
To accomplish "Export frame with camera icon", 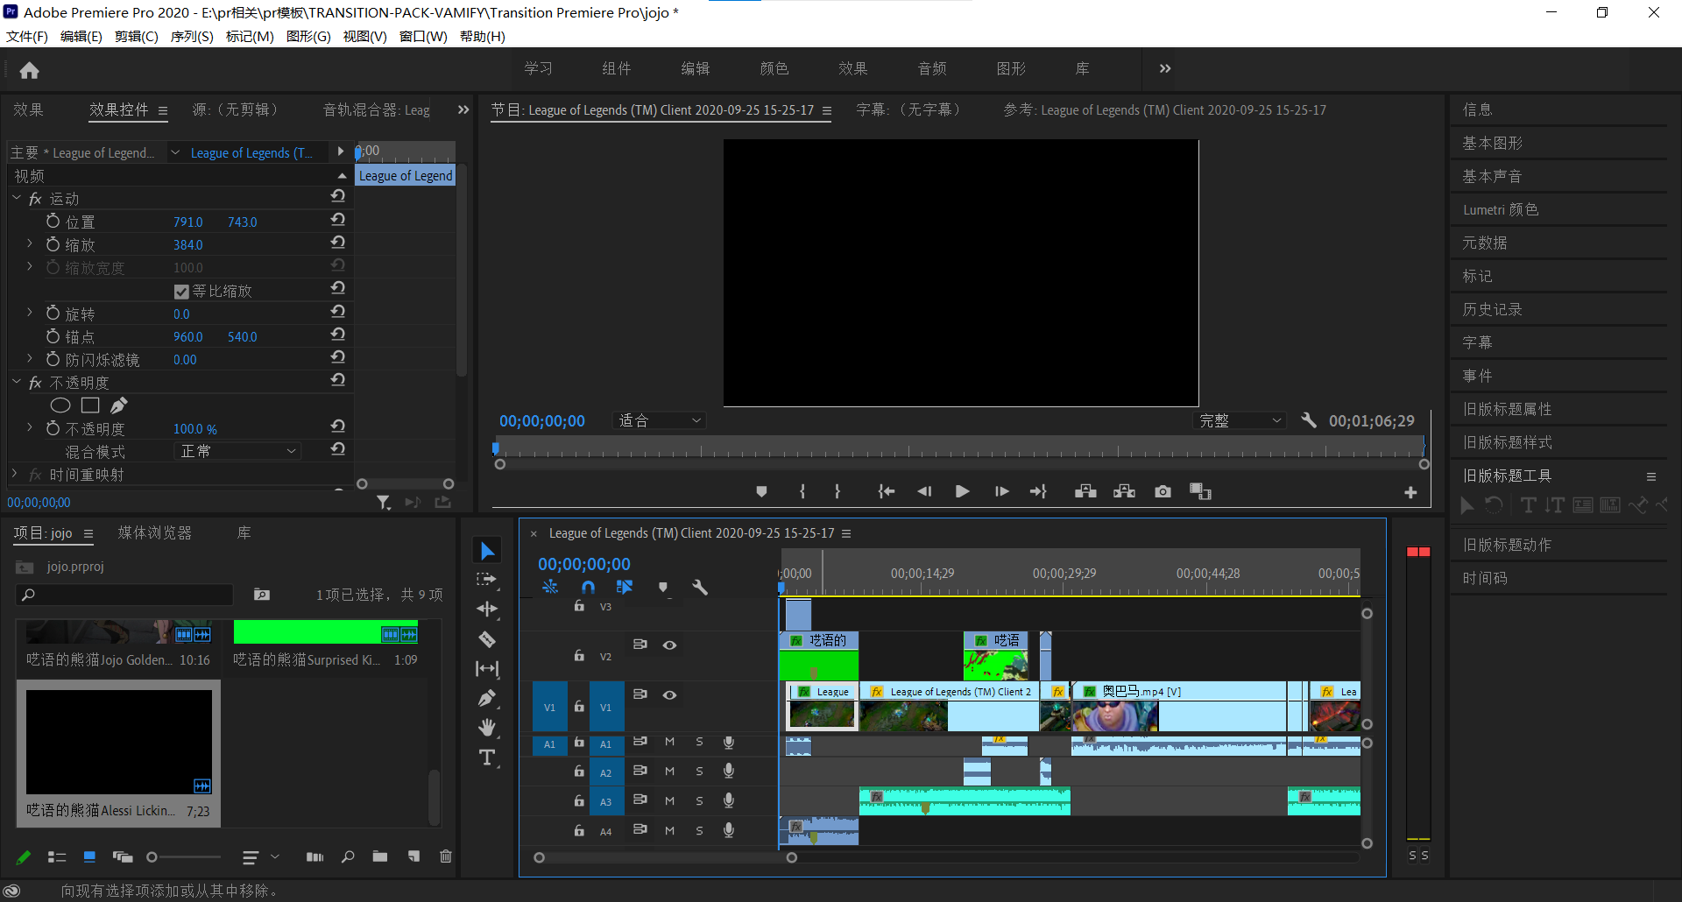I will [x=1163, y=491].
